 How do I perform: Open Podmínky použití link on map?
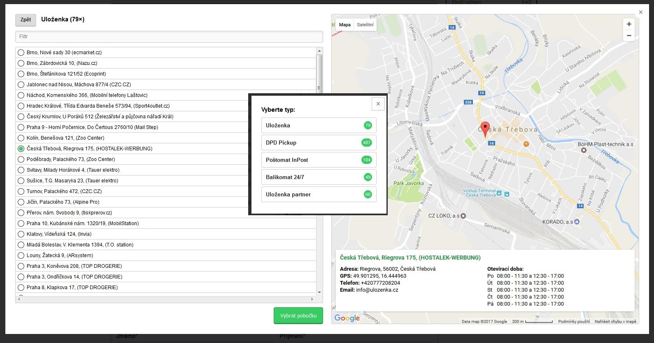pyautogui.click(x=574, y=322)
